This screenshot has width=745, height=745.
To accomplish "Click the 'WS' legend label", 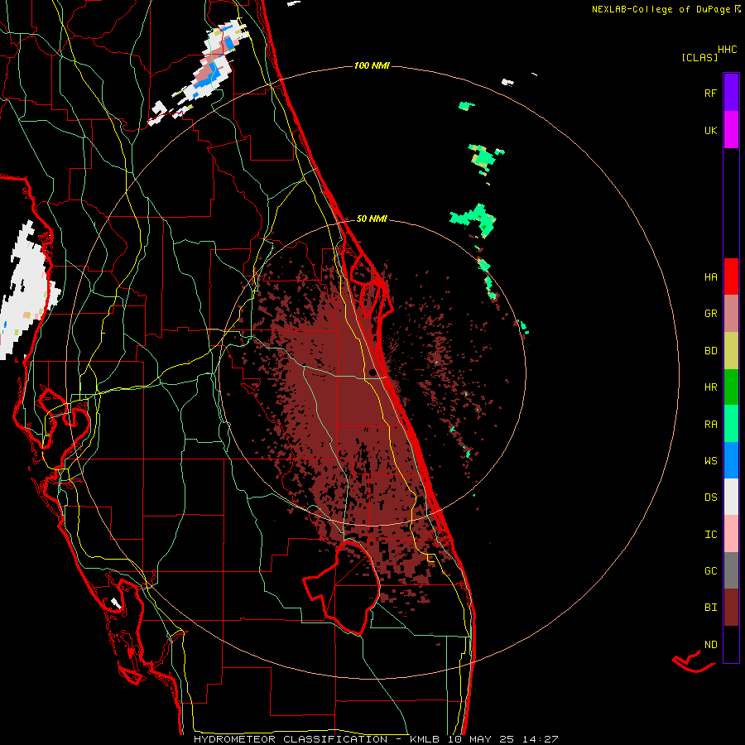I will (710, 461).
